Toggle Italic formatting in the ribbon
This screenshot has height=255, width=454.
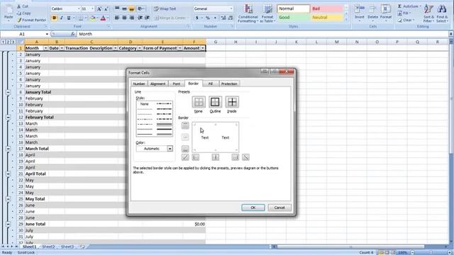coord(62,18)
